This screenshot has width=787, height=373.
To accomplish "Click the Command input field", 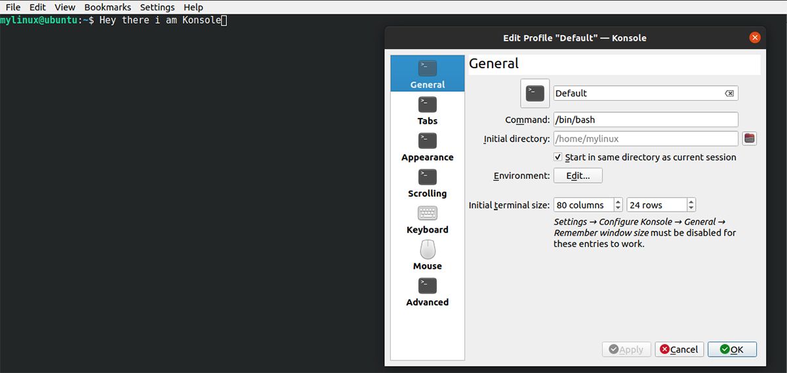I will [646, 120].
